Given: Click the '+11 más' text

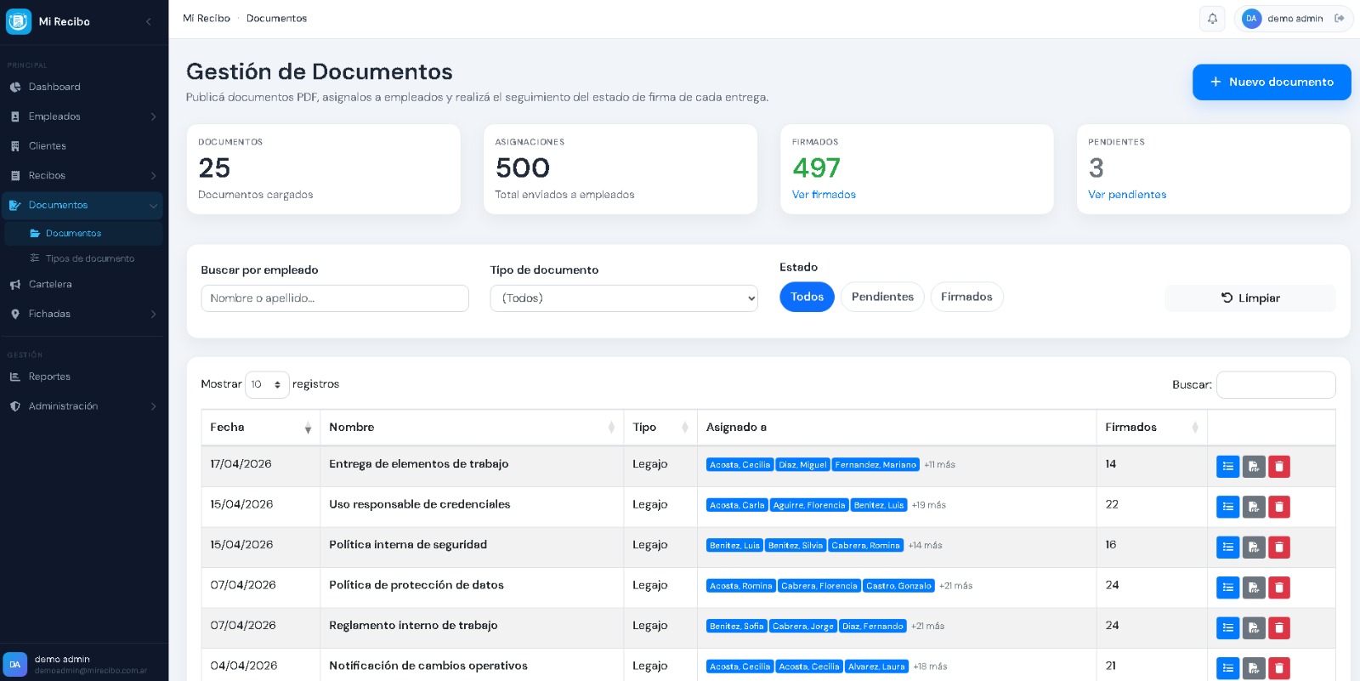Looking at the screenshot, I should coord(939,464).
